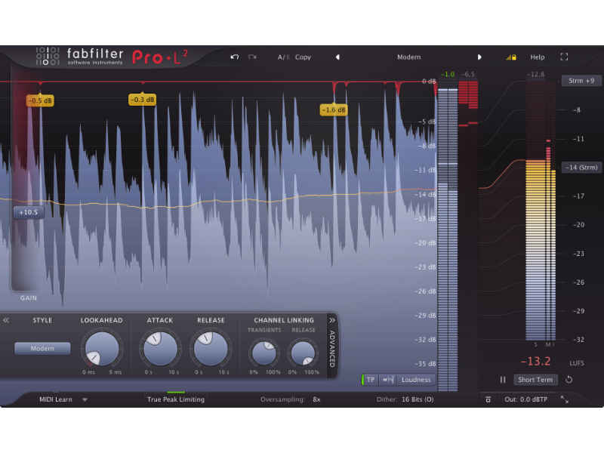Click the -14 (Strm) target marker
This screenshot has height=453, width=604.
click(581, 168)
